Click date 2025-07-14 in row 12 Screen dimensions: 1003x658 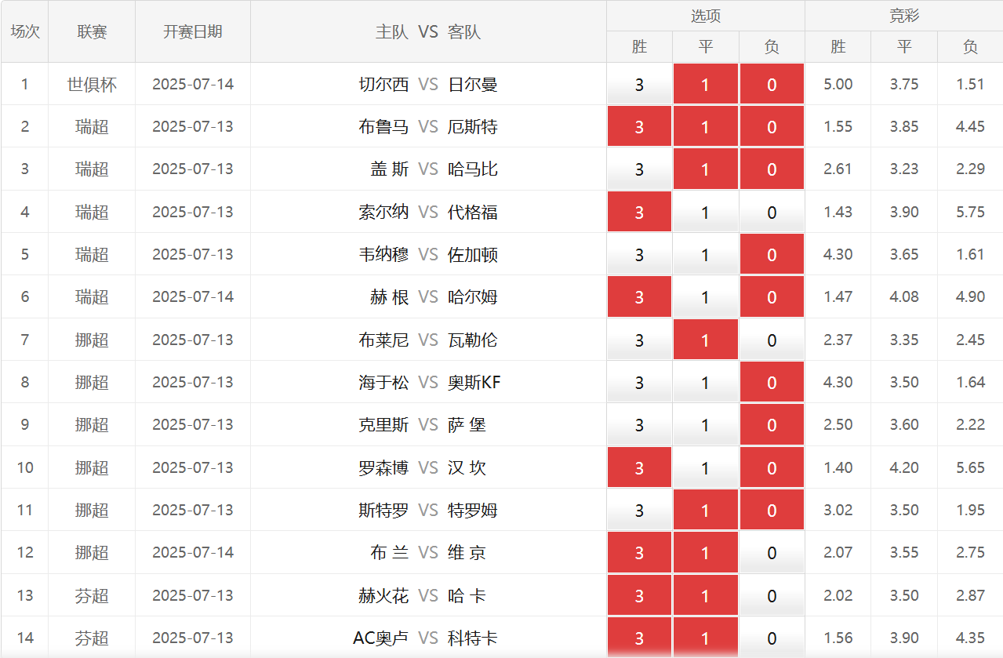tap(193, 552)
